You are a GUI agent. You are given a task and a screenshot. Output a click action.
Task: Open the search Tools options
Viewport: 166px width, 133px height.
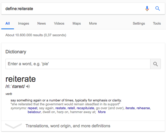[157, 23]
